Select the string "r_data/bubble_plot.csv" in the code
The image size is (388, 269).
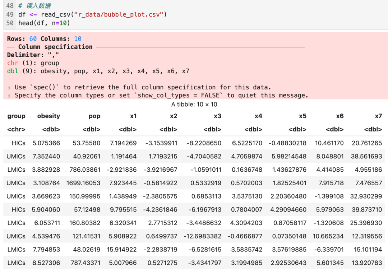119,15
